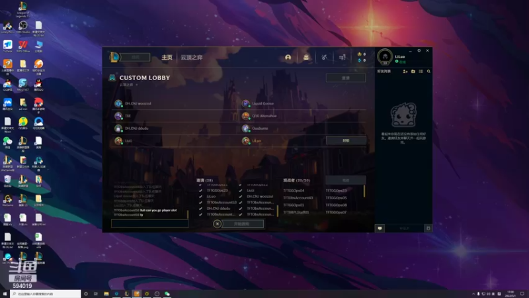This screenshot has width=529, height=298.
Task: Open the chat bubble icon at bottom of friends panel
Action: (x=380, y=228)
